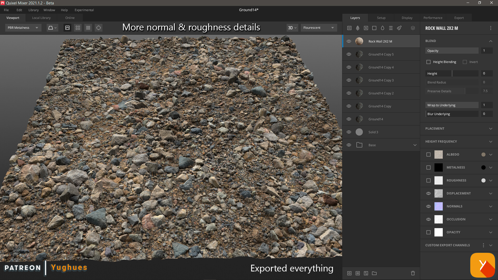Screen dimensions: 498x280
Task: Open the layer stack icon on toolbar right
Action: (x=413, y=28)
